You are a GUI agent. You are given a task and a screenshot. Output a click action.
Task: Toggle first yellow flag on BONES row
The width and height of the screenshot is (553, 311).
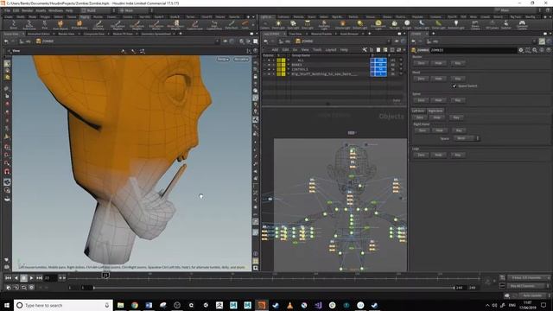(278, 65)
